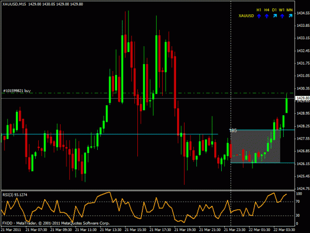Select the XAUUSD indicator label
The height and width of the screenshot is (233, 310).
[x=246, y=16]
